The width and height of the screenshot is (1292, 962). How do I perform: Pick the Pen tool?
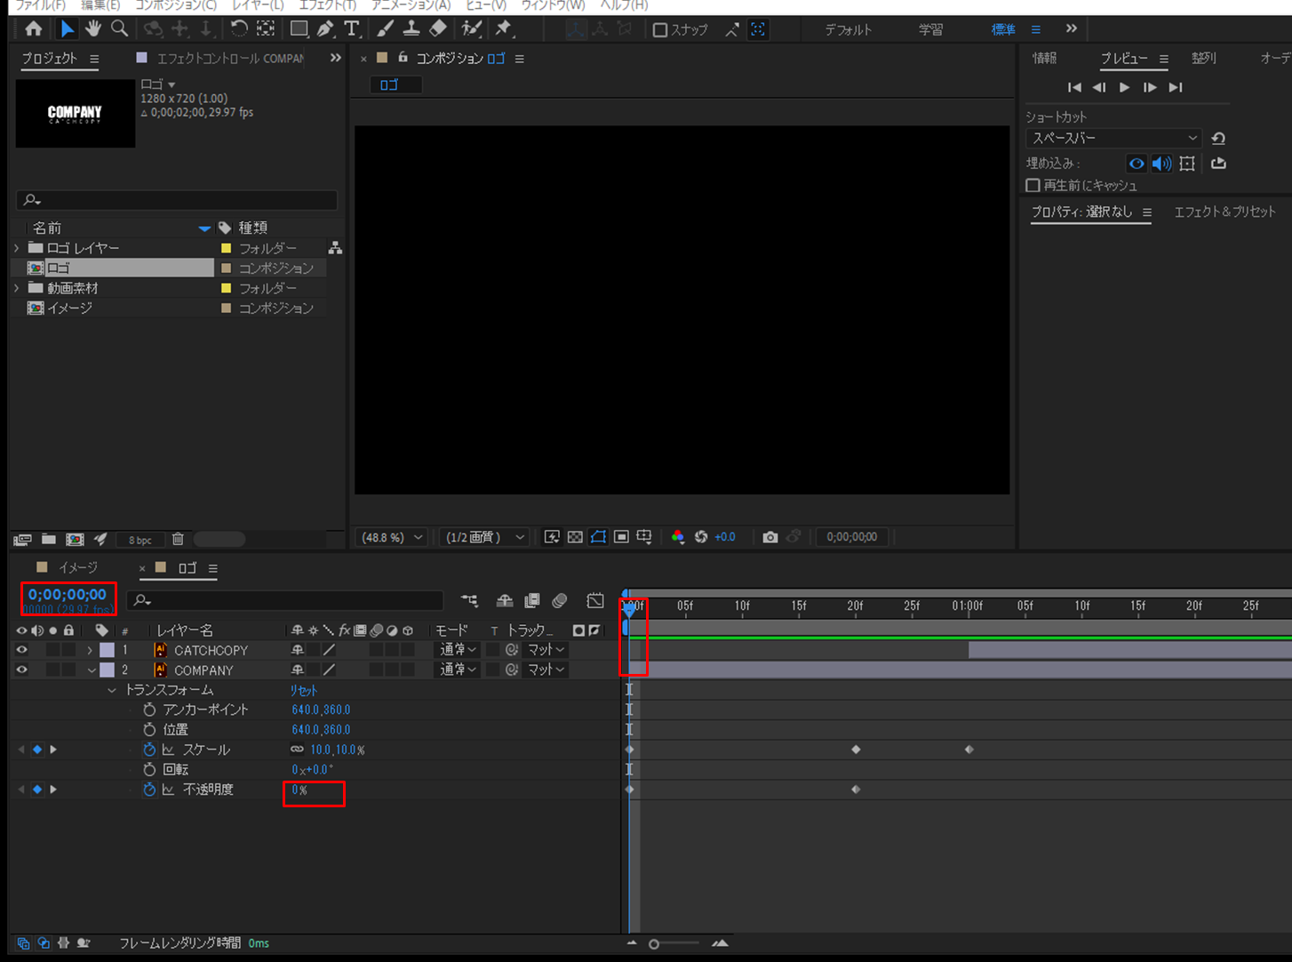325,28
